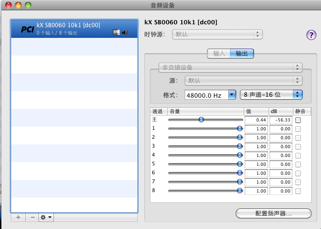Click the master channel dB input field
This screenshot has height=229, width=321.
coord(281,120)
